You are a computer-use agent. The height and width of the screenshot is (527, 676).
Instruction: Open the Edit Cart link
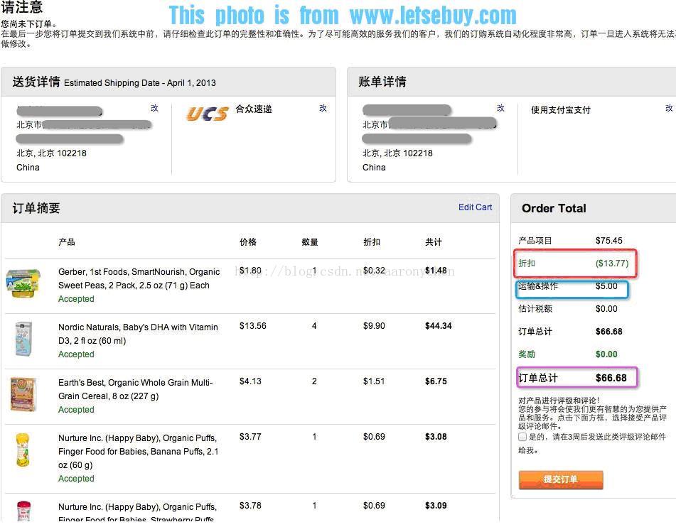point(475,207)
